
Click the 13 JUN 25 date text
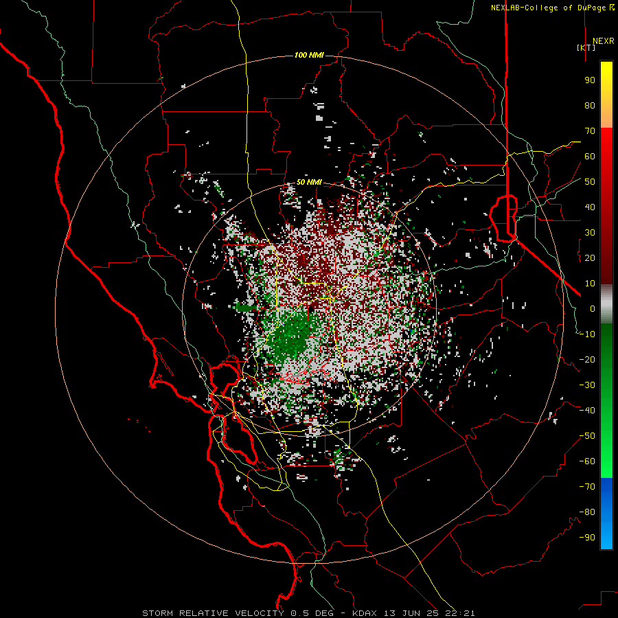point(411,613)
